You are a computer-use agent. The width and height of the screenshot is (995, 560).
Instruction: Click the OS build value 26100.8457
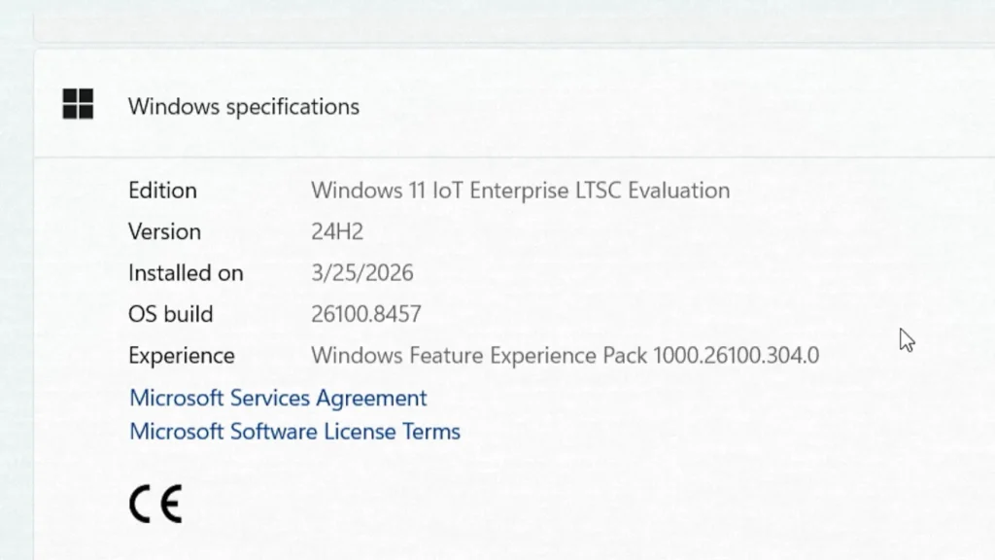[x=366, y=314]
